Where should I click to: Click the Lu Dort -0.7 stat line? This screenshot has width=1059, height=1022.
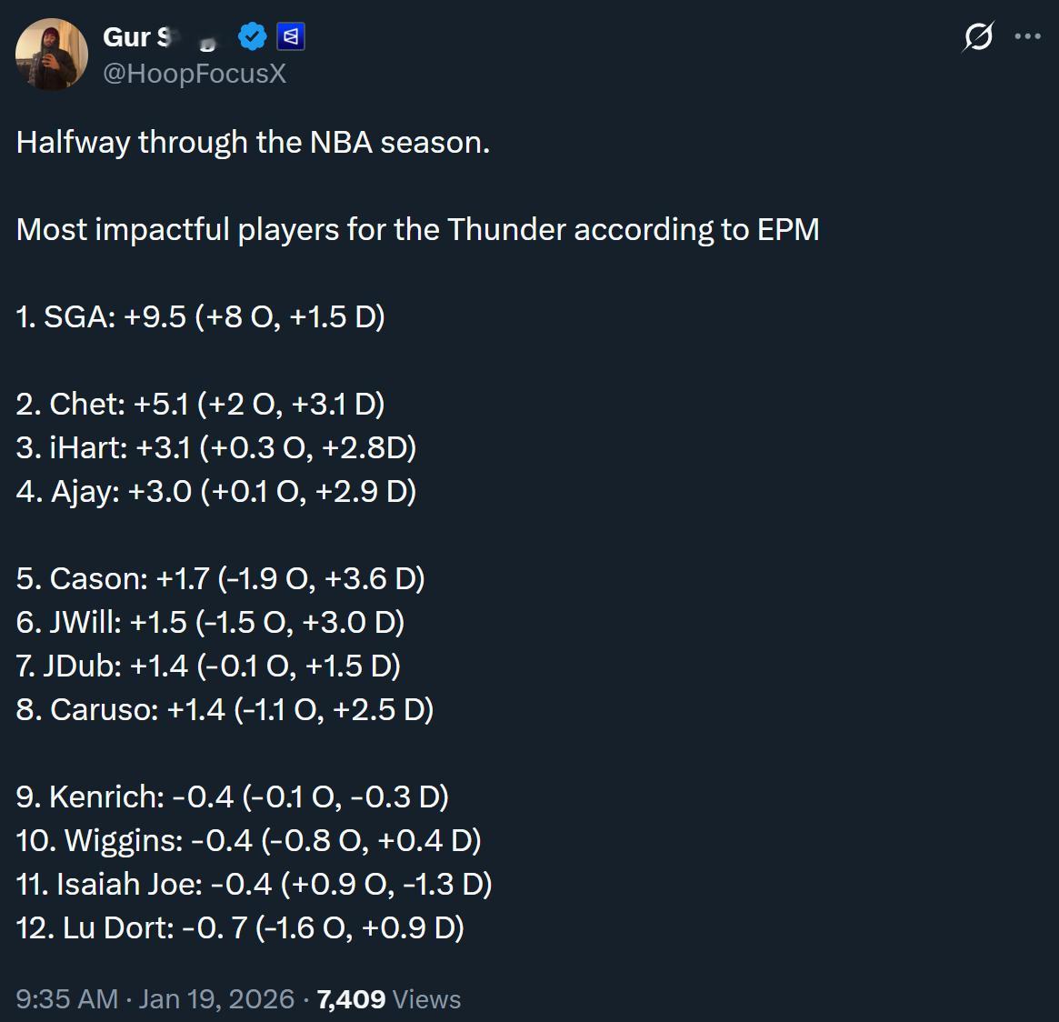coord(240,928)
